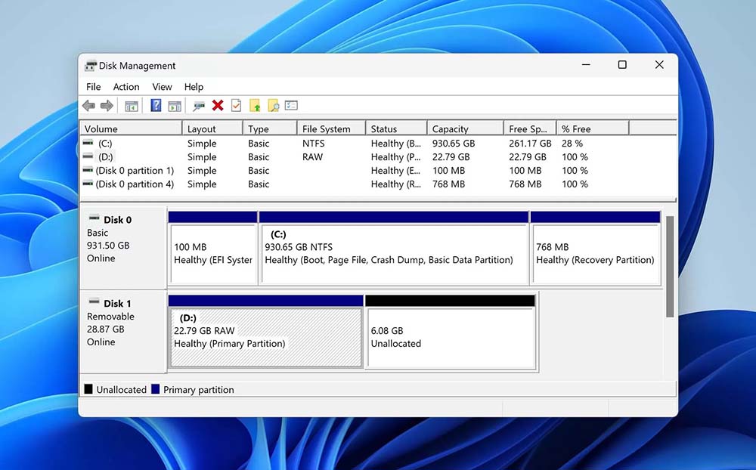756x470 pixels.
Task: Select the (C:) 930.65 GB NTFS partition block
Action: (393, 253)
